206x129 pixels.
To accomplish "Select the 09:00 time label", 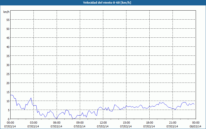I will (80, 123).
